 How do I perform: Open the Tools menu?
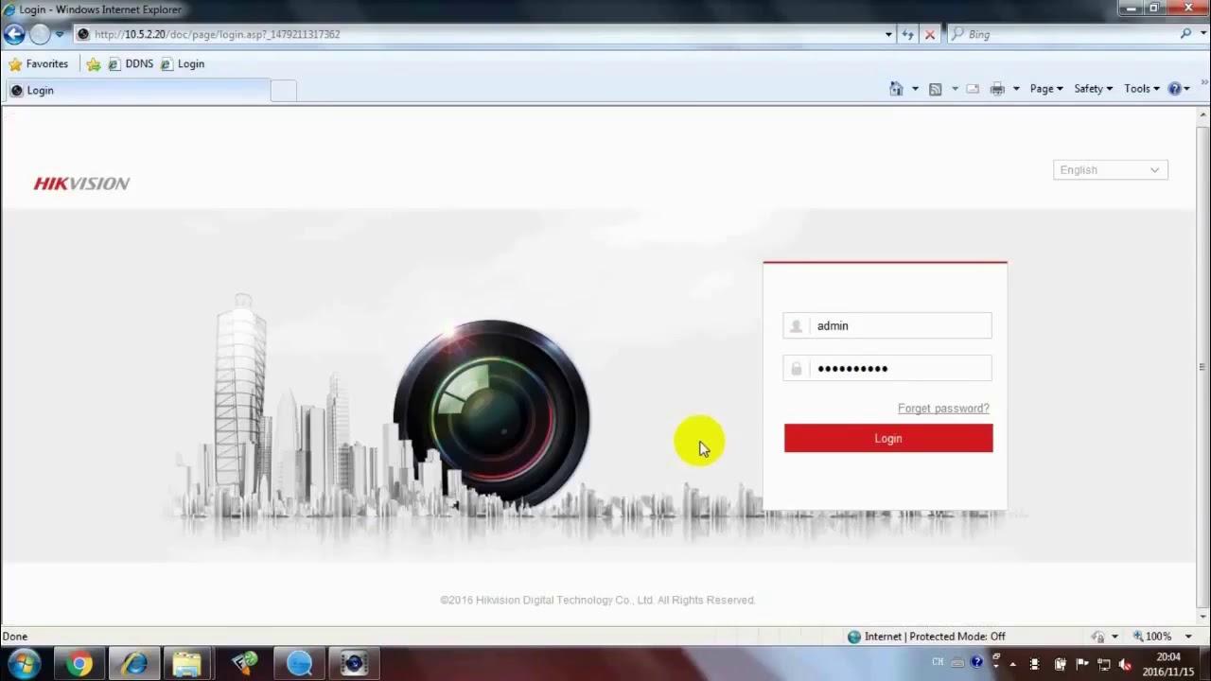pos(1142,89)
